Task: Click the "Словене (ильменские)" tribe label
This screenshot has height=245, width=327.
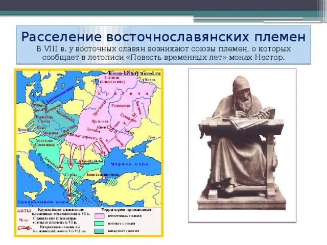Action: point(112,80)
